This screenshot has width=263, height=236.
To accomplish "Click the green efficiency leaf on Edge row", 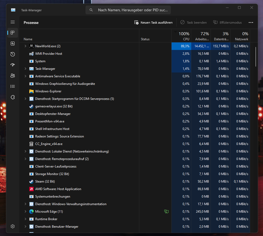I will [166, 212].
